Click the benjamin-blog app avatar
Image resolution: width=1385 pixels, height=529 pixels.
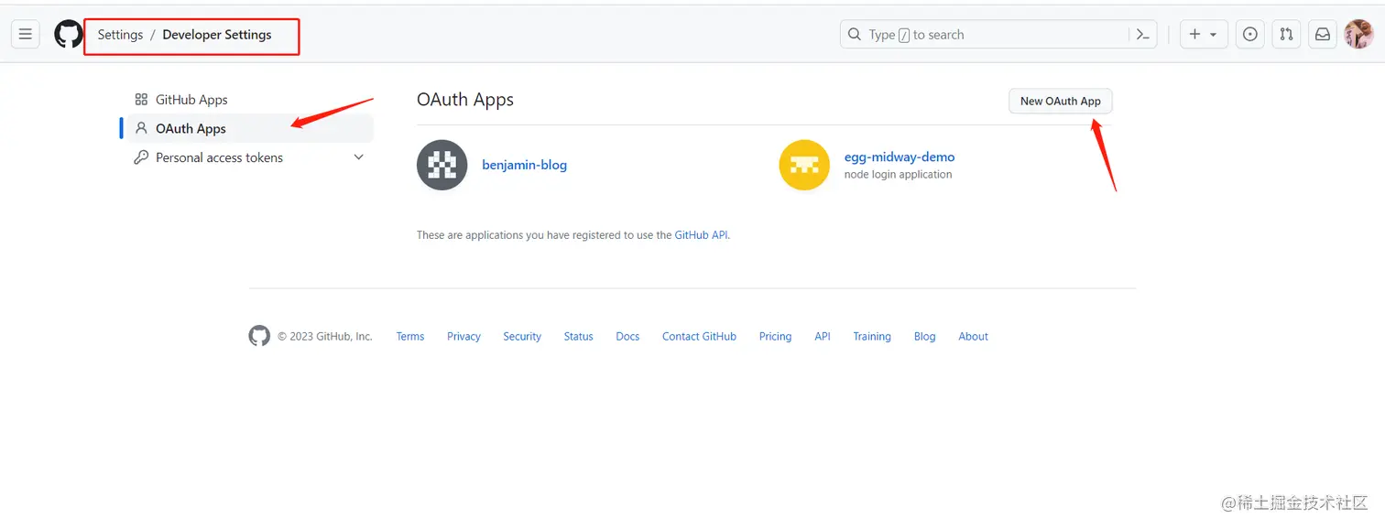click(x=442, y=165)
